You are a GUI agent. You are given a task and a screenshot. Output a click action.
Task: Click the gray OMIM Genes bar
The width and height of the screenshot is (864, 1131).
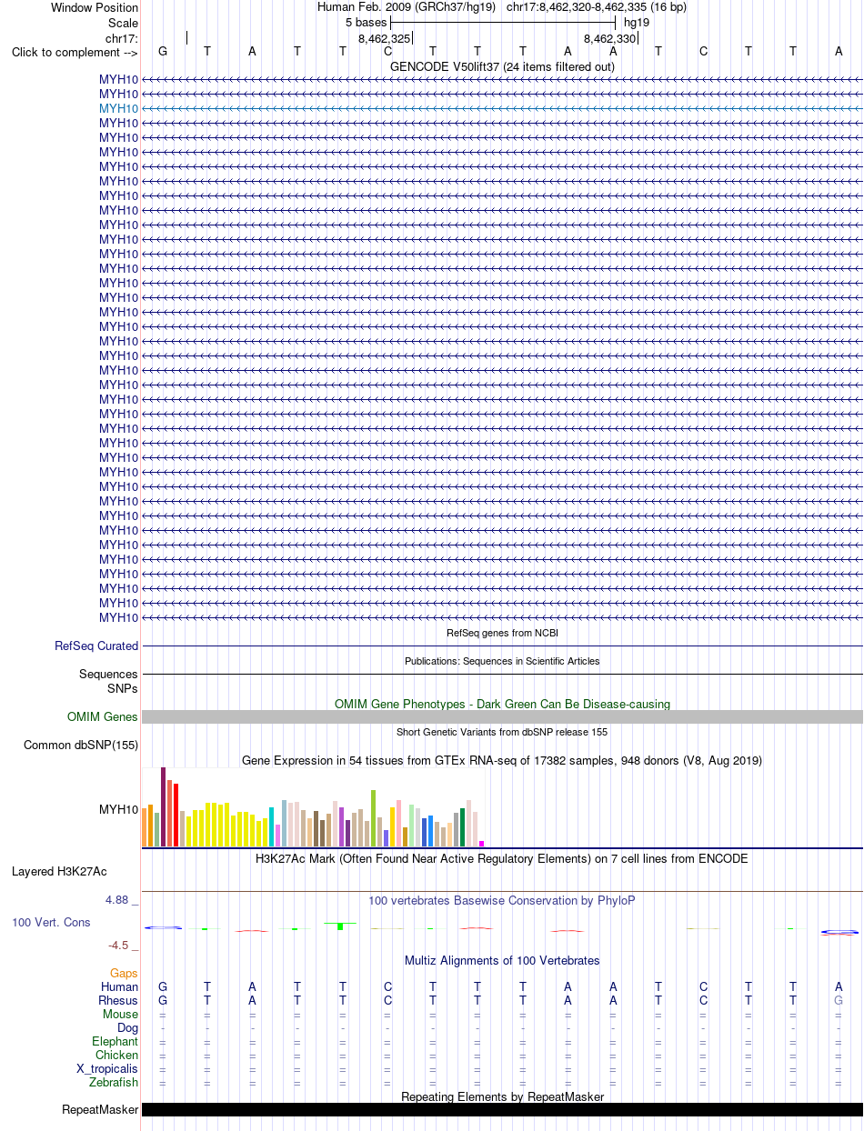502,717
